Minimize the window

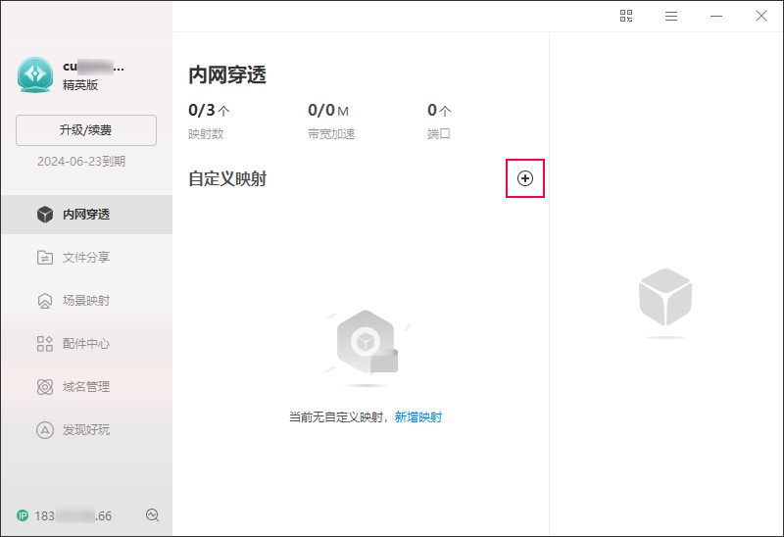click(x=716, y=16)
